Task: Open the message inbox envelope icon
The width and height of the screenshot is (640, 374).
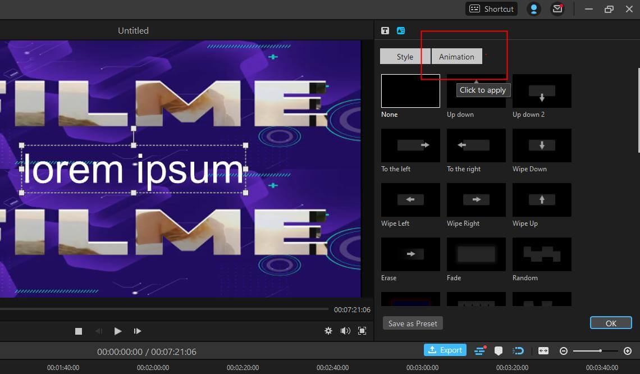Action: point(557,9)
